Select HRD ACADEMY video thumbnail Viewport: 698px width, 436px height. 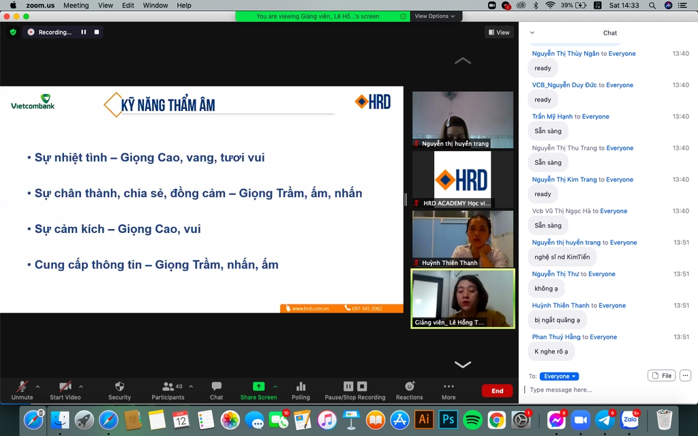point(463,180)
